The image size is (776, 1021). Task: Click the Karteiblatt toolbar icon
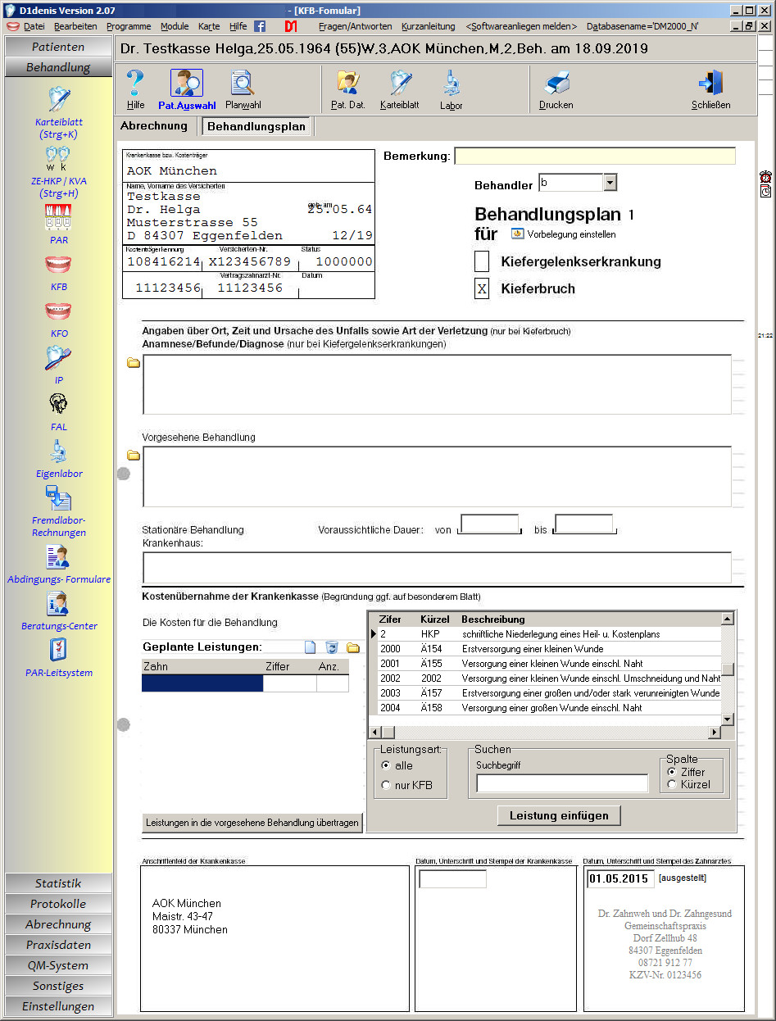pos(400,83)
